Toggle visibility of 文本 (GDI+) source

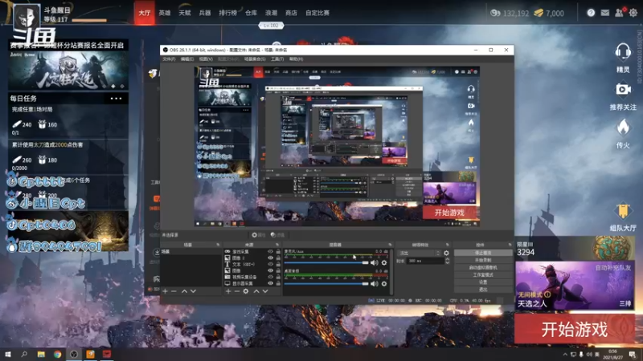pyautogui.click(x=270, y=265)
